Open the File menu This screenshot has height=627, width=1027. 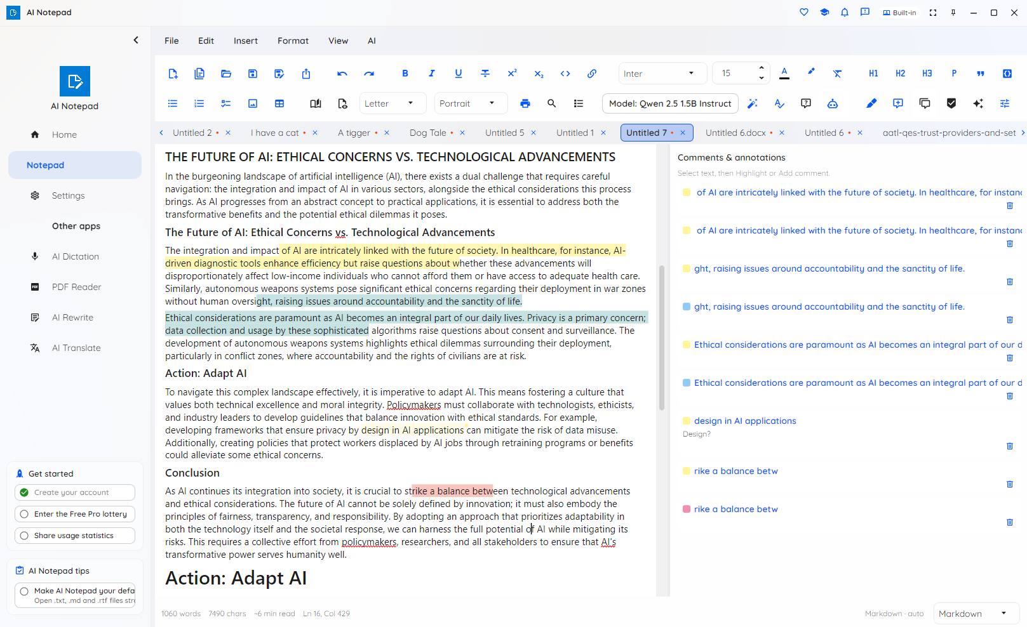click(171, 41)
